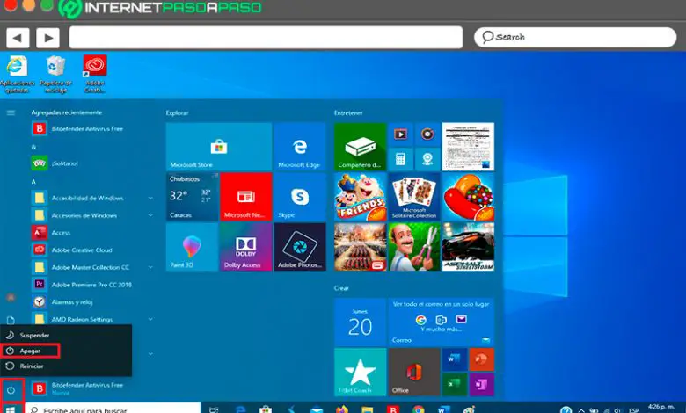This screenshot has width=686, height=413.
Task: Launch the Candy Crush Friends tile
Action: [360, 197]
